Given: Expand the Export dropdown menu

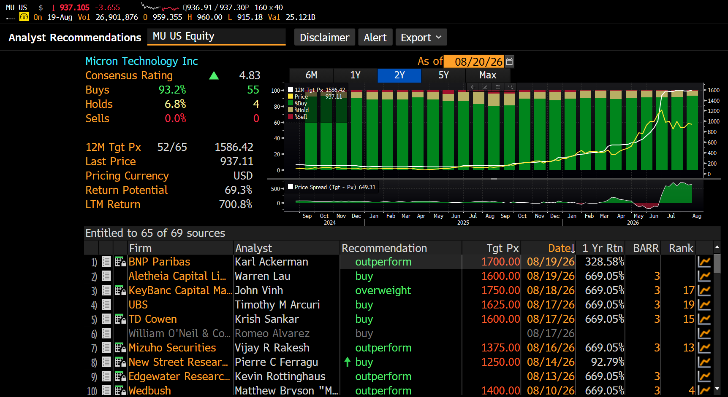Looking at the screenshot, I should tap(421, 38).
